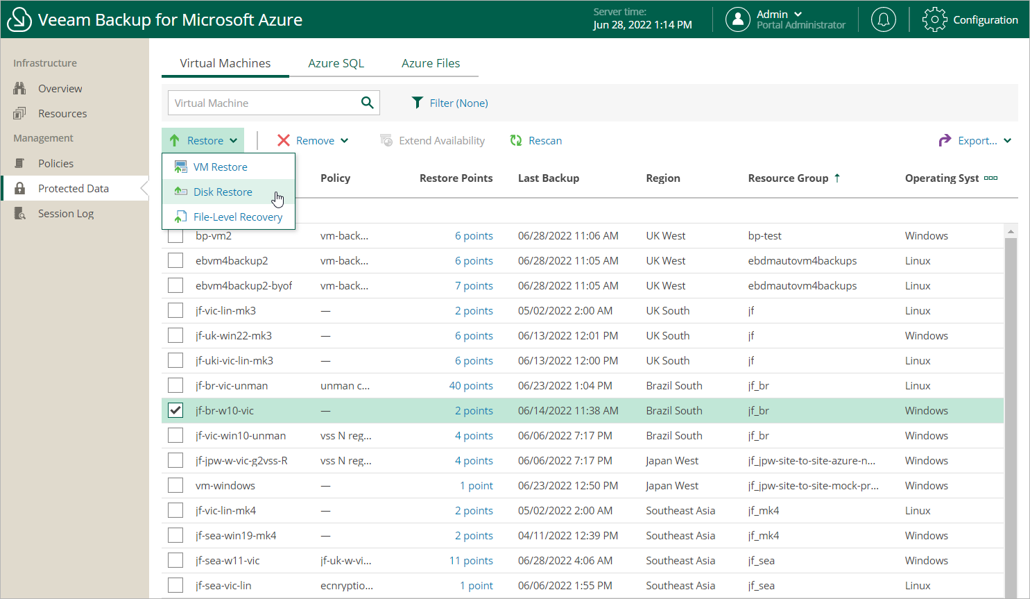Click column chooser icon in header
The width and height of the screenshot is (1030, 599).
[x=990, y=178]
